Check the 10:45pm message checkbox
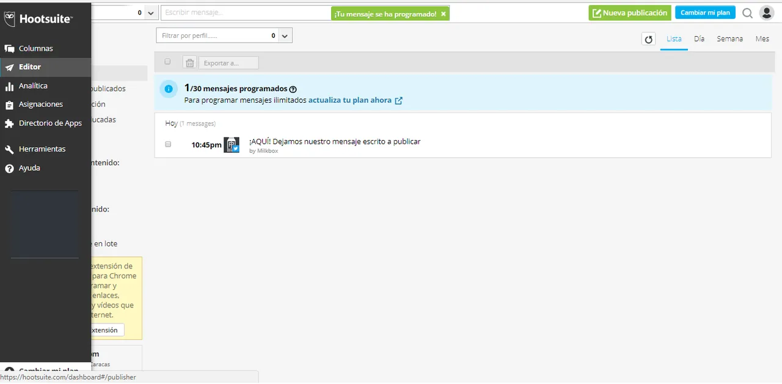782x384 pixels. point(168,144)
